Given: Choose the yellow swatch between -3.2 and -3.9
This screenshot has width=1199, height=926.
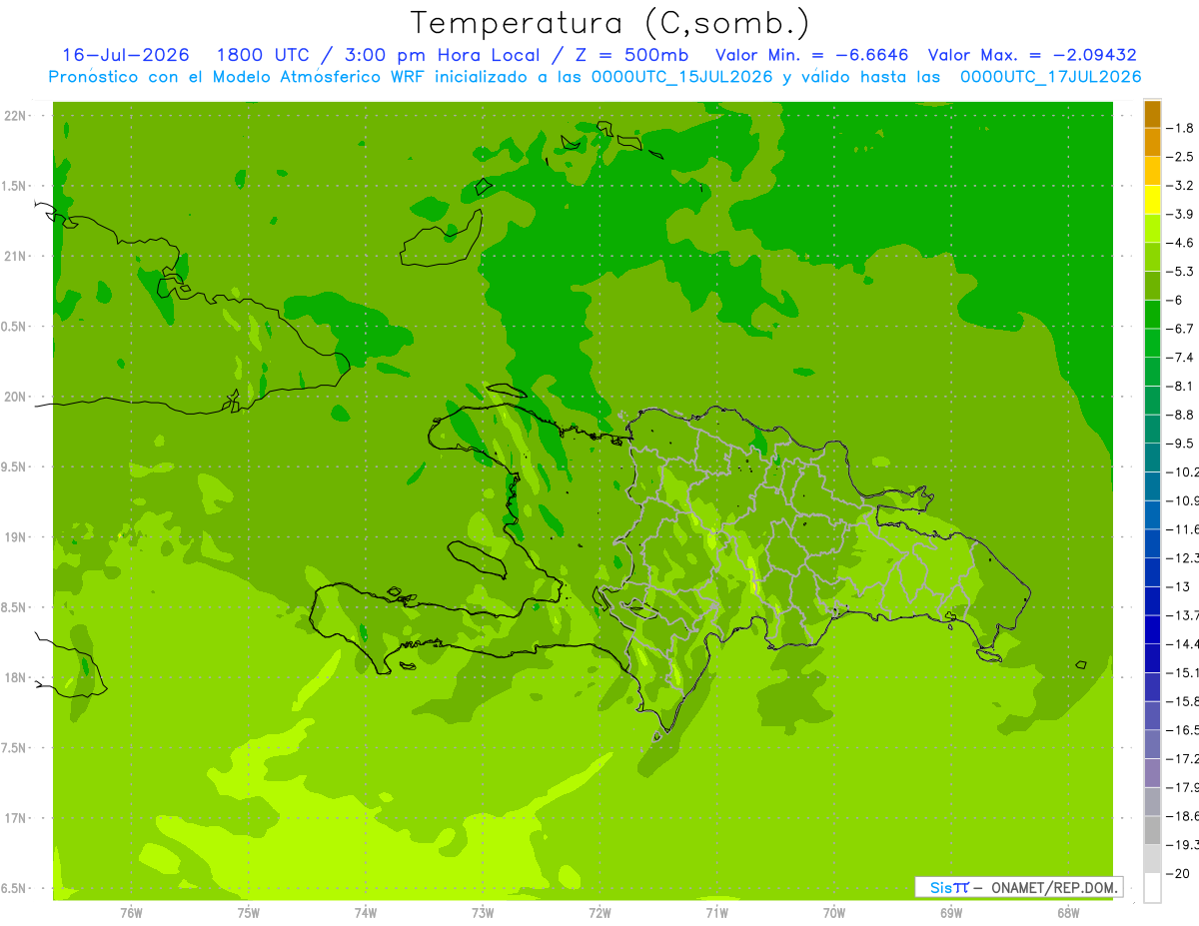Looking at the screenshot, I should [x=1152, y=200].
